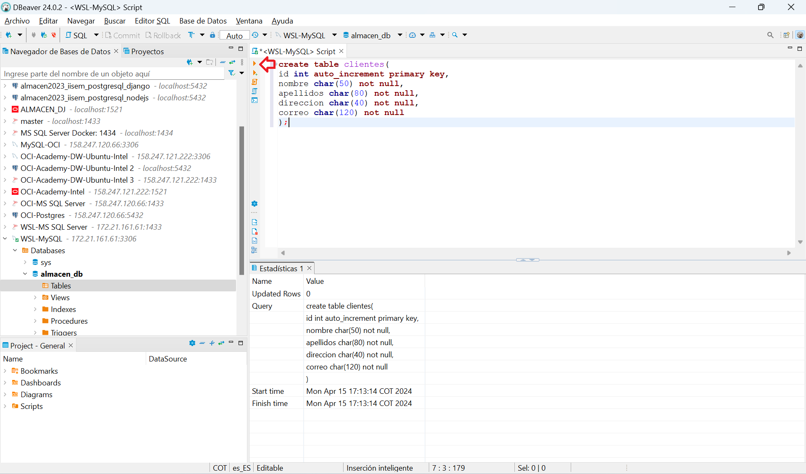Image resolution: width=806 pixels, height=474 pixels.
Task: Click the reconnect icon in toolbar
Action: pyautogui.click(x=44, y=35)
